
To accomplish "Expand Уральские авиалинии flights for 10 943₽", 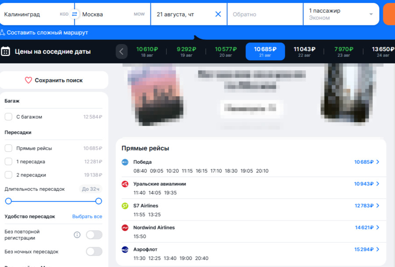I will pyautogui.click(x=367, y=184).
